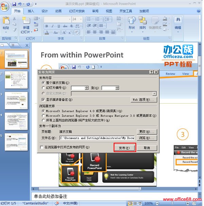Screen dimensions: 204x206
Task: Close the slide thumbnail panel
Action: 27,45
